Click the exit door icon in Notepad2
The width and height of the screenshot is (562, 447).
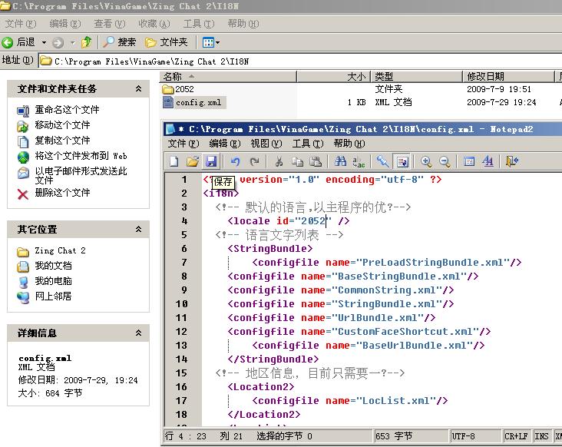tap(512, 161)
